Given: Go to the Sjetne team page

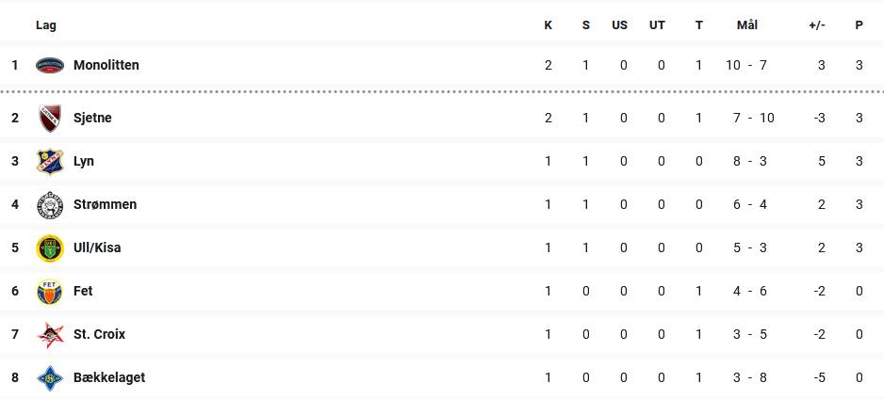Looking at the screenshot, I should coord(92,119).
